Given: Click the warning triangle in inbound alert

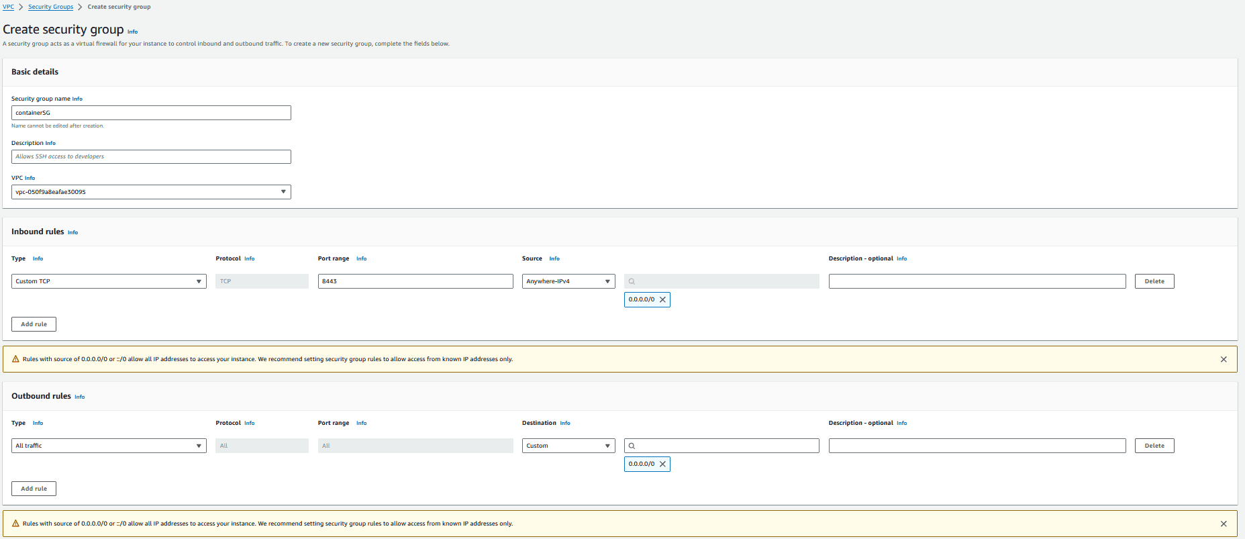Looking at the screenshot, I should pos(15,359).
